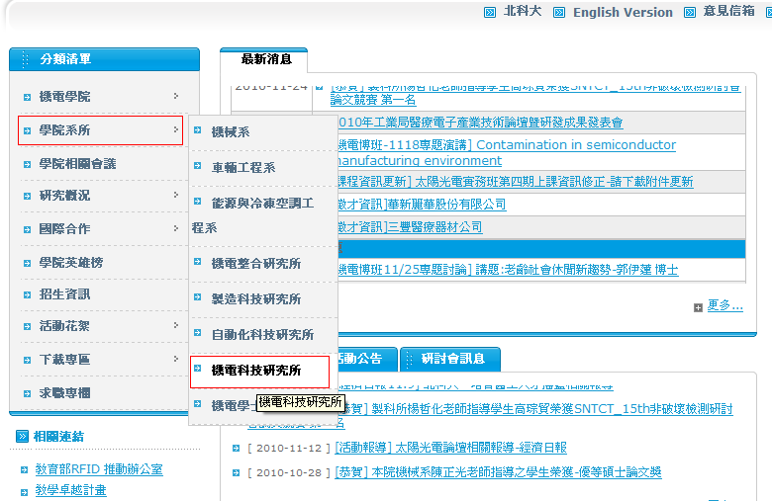This screenshot has width=772, height=501.
Task: Expand the 下載專區 submenu arrow
Action: (x=176, y=359)
